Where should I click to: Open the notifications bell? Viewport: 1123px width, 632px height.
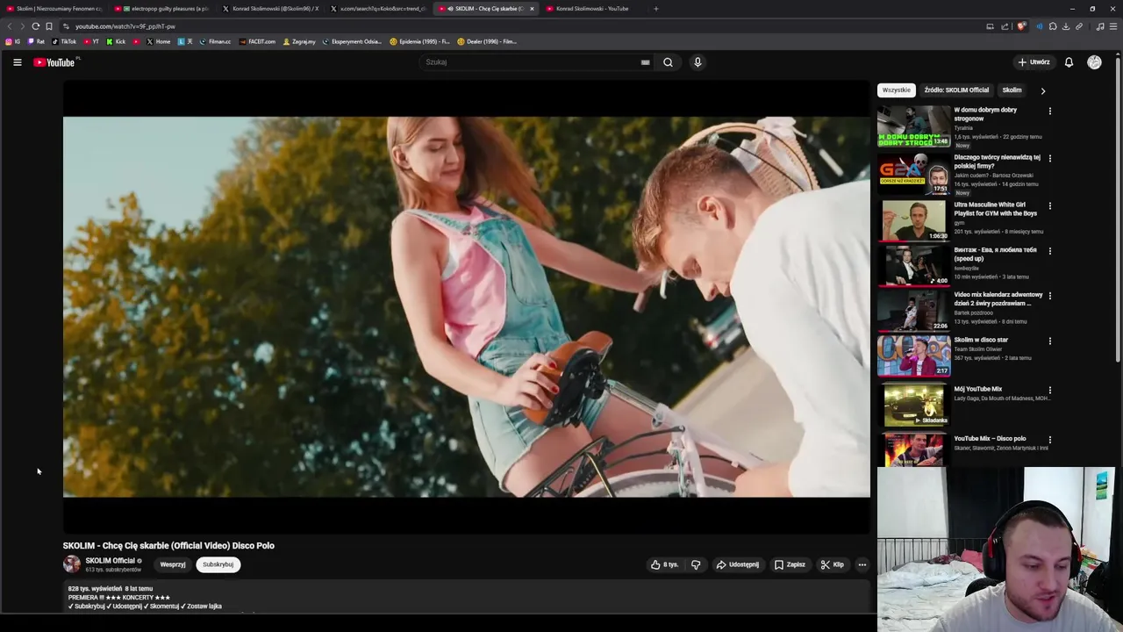pos(1069,62)
